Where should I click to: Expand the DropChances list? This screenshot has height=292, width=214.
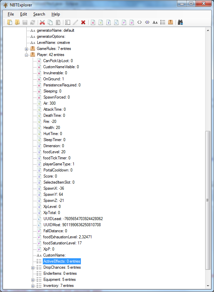(x=33, y=268)
